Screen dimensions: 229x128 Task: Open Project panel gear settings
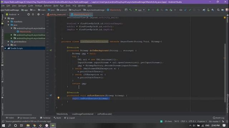coord(38,14)
